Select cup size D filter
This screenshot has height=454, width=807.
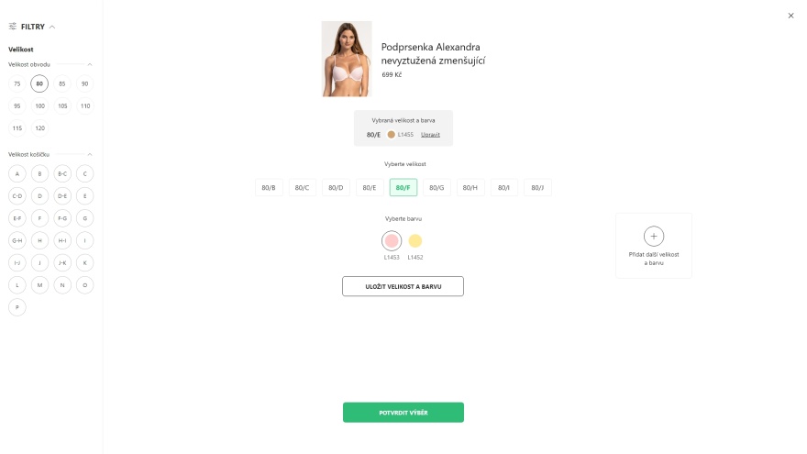tap(39, 196)
